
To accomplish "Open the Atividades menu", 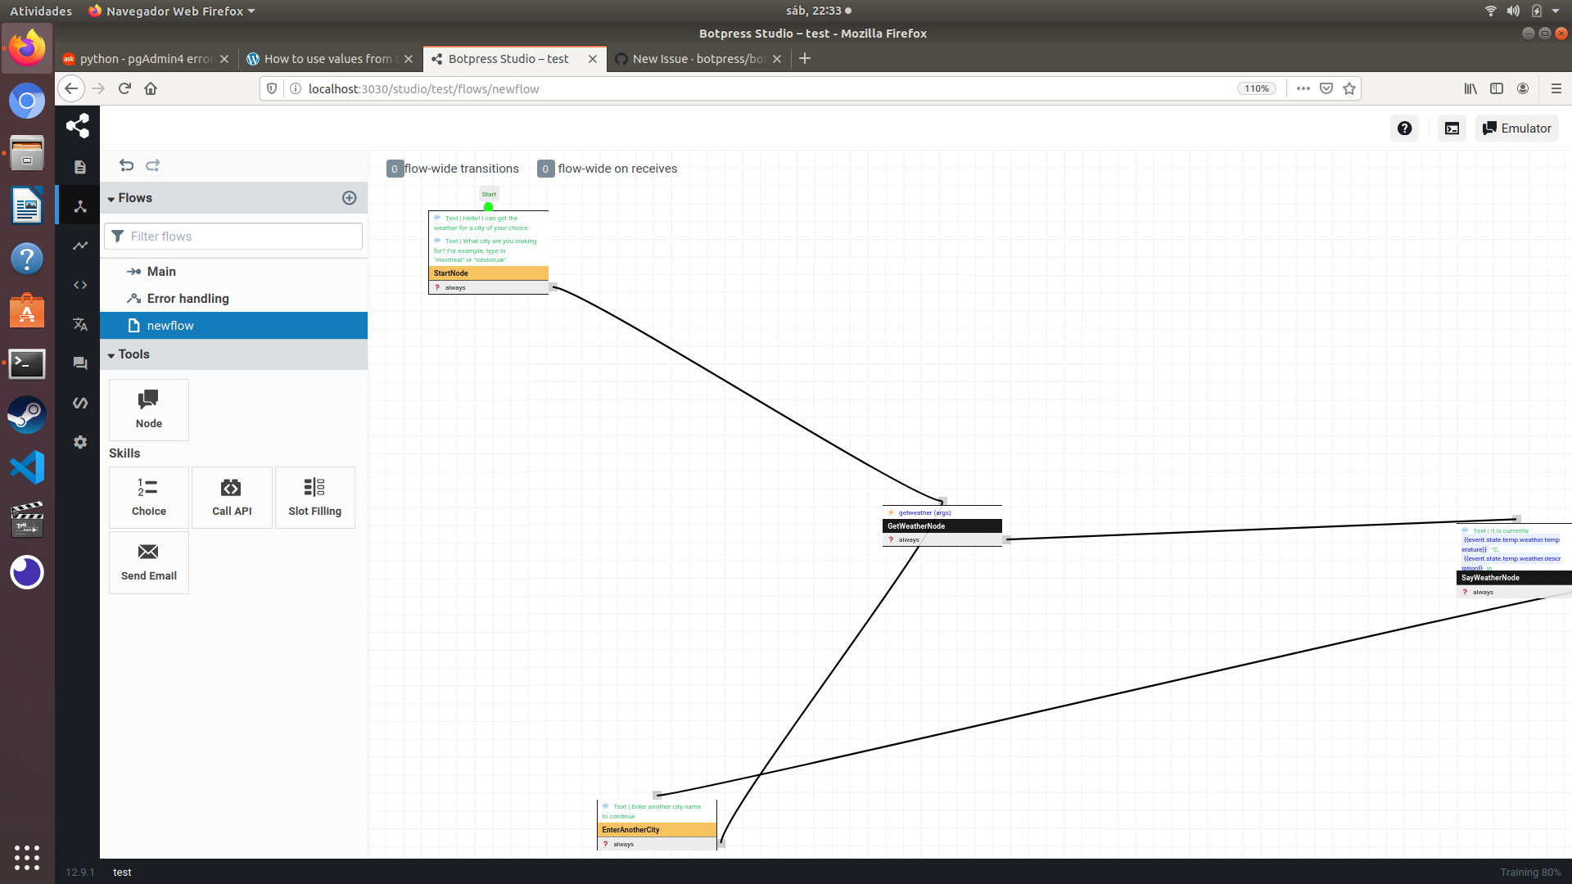I will click(x=40, y=11).
